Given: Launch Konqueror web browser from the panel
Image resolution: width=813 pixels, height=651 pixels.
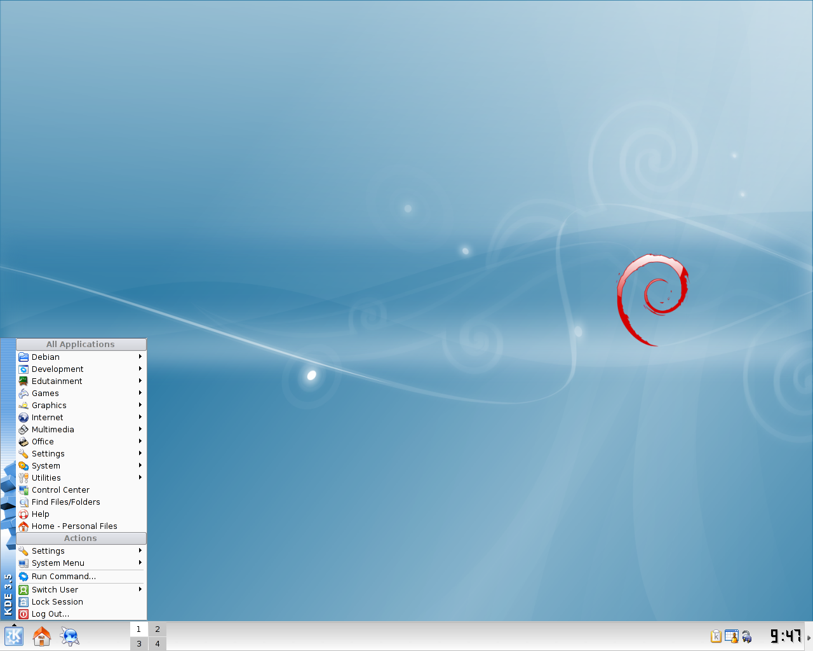Looking at the screenshot, I should pos(70,636).
